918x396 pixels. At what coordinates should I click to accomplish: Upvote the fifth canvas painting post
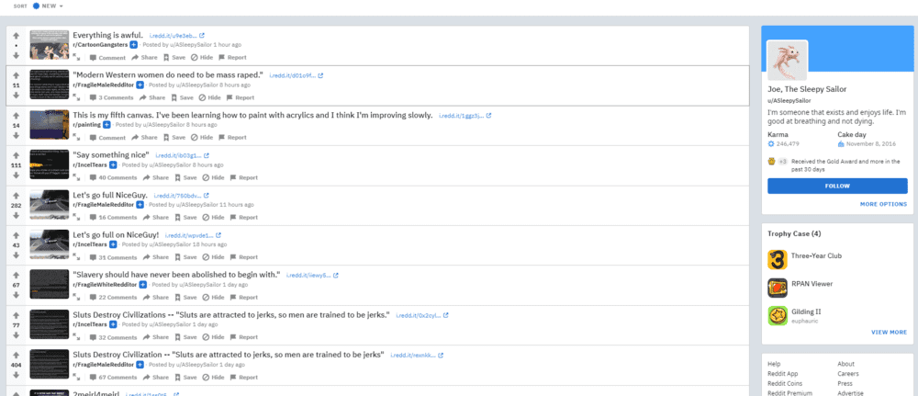(x=17, y=116)
